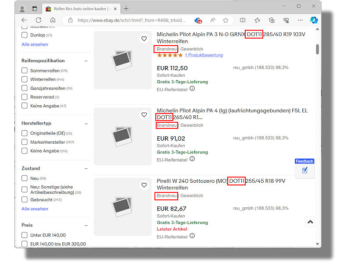The height and width of the screenshot is (263, 351).
Task: Open Michelin Pilot Alpin PA 4 listing title
Action: click(x=232, y=114)
